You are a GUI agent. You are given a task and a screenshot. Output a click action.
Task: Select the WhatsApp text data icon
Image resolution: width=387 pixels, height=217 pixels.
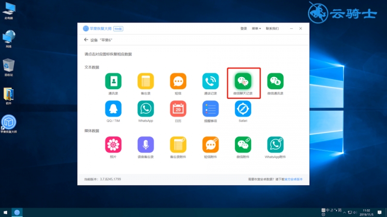point(146,109)
